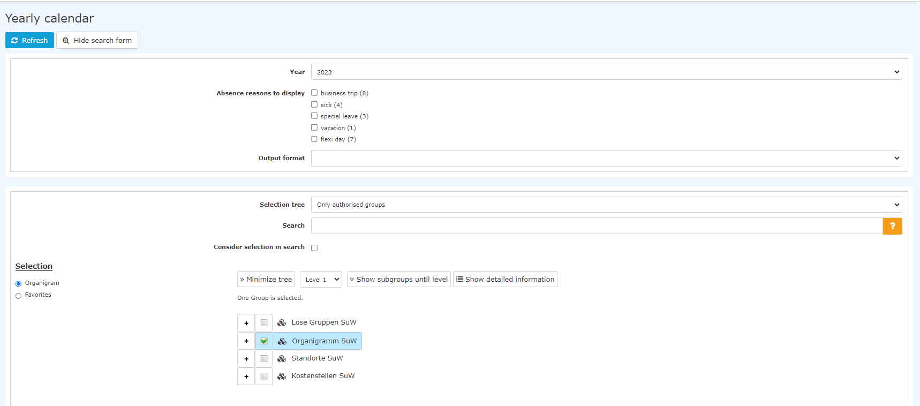The image size is (920, 406).
Task: Check the sick (4) checkbox
Action: click(314, 104)
